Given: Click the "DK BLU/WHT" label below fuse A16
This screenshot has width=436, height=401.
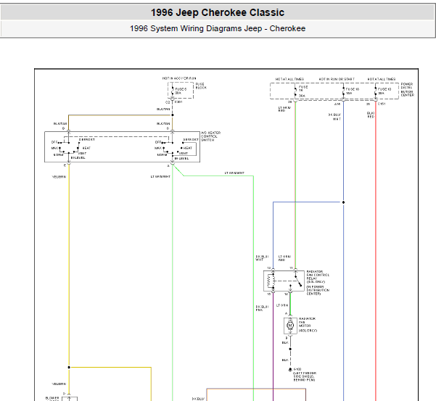Looking at the screenshot, I should click(x=334, y=117).
